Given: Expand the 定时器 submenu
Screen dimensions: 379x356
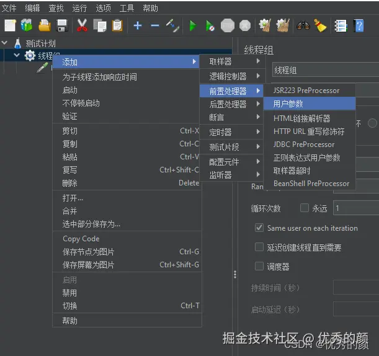Looking at the screenshot, I should coord(231,132).
